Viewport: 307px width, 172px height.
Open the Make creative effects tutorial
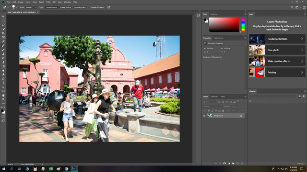277,61
